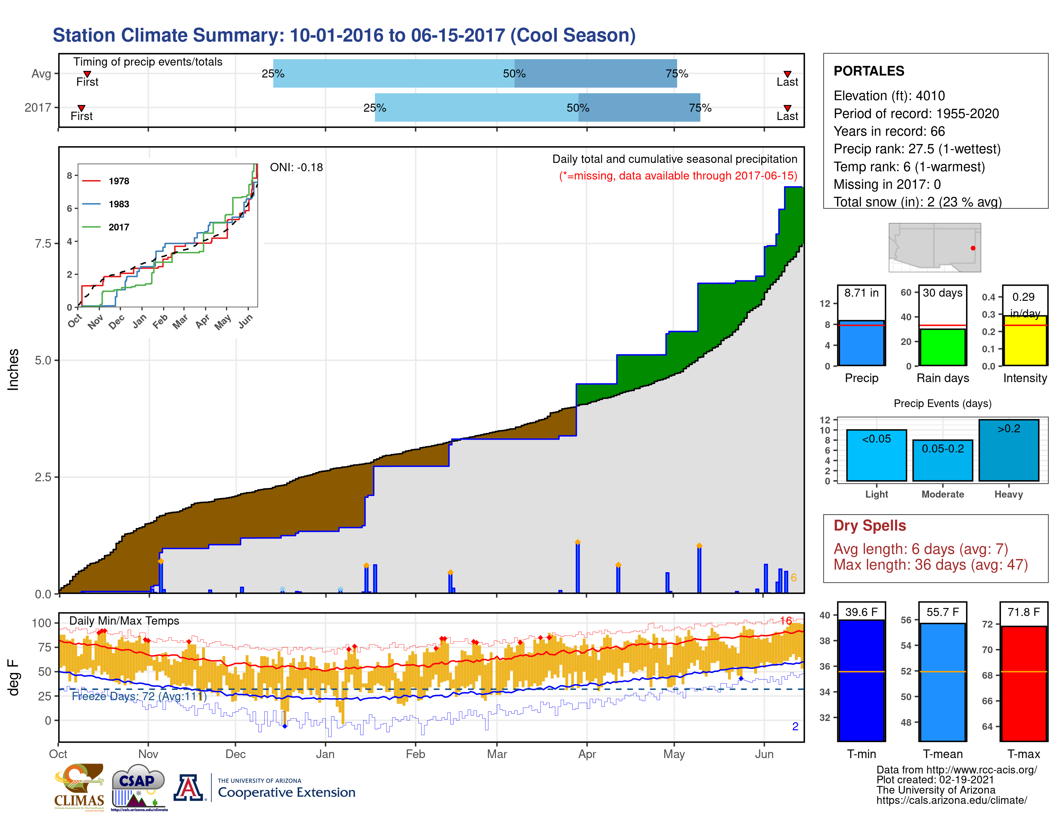Click the 2017 row light blue 25%-50% bar
Image resolution: width=1056 pixels, height=816 pixels.
tap(476, 107)
